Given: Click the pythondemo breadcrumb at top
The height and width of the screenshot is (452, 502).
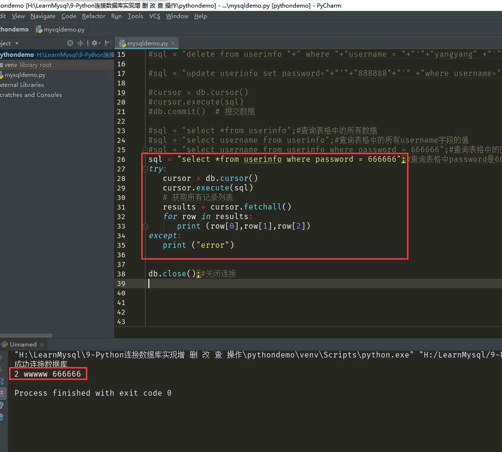Looking at the screenshot, I should click(x=14, y=29).
